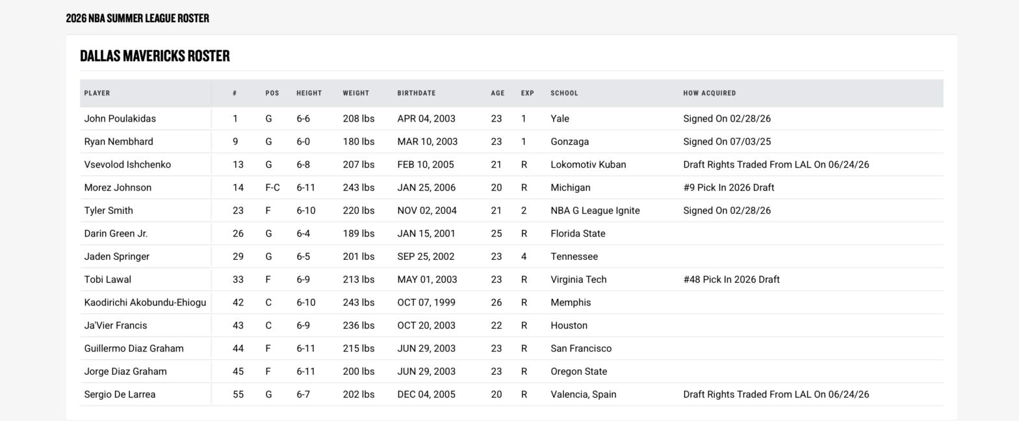This screenshot has height=421, width=1019.
Task: Select the 2026 NBA Summer League Roster title
Action: point(138,18)
